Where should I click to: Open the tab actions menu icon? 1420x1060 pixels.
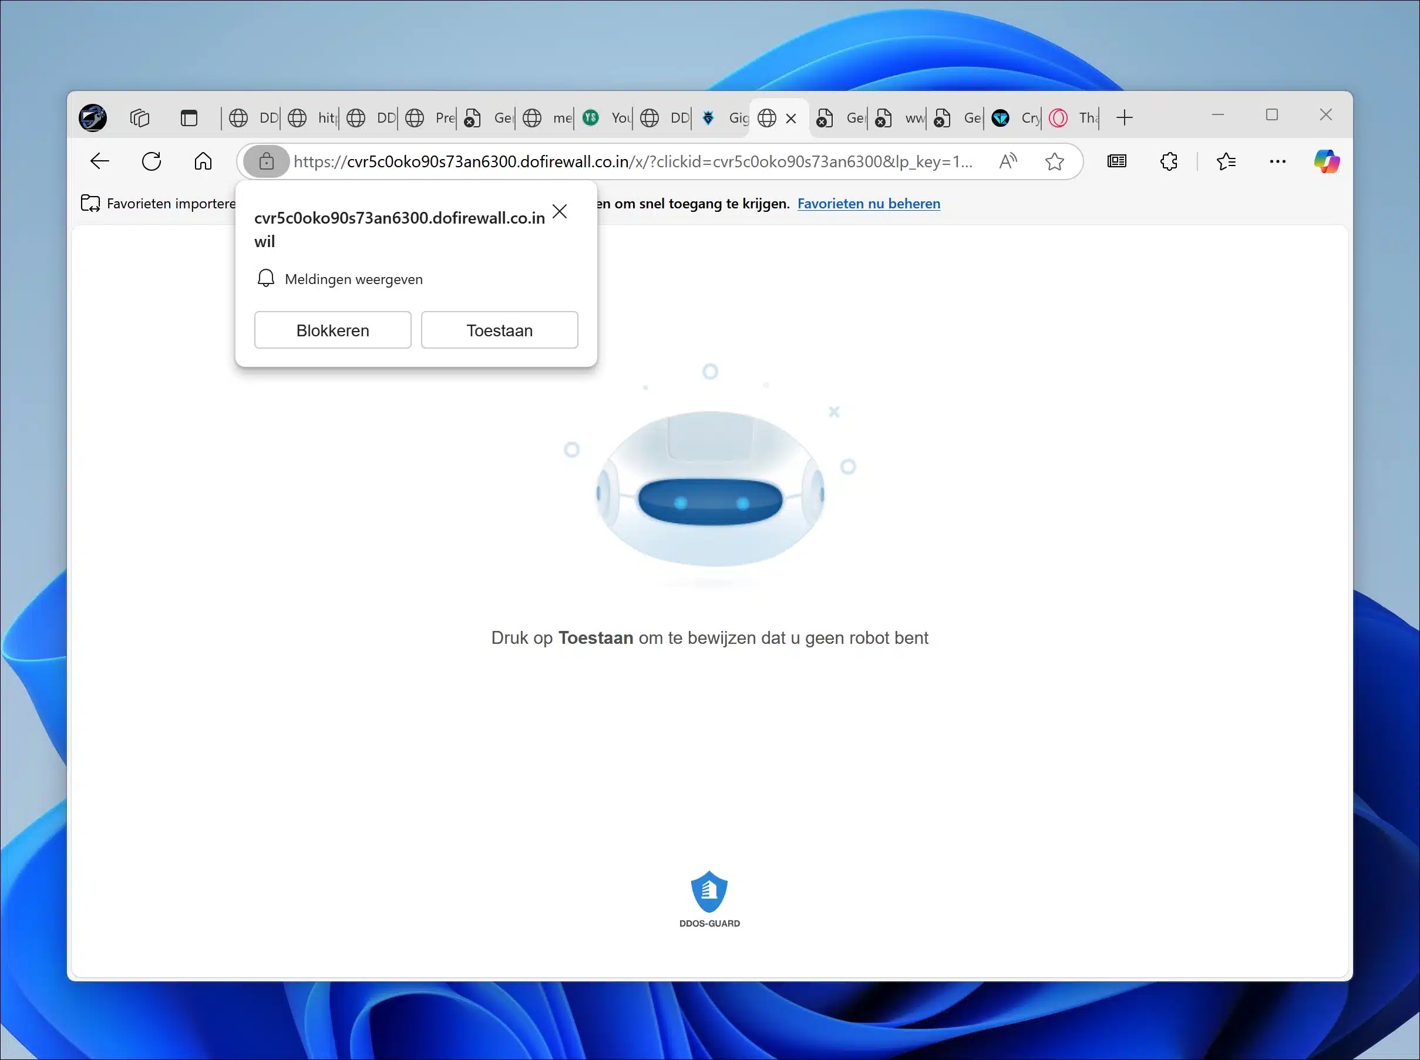point(189,118)
